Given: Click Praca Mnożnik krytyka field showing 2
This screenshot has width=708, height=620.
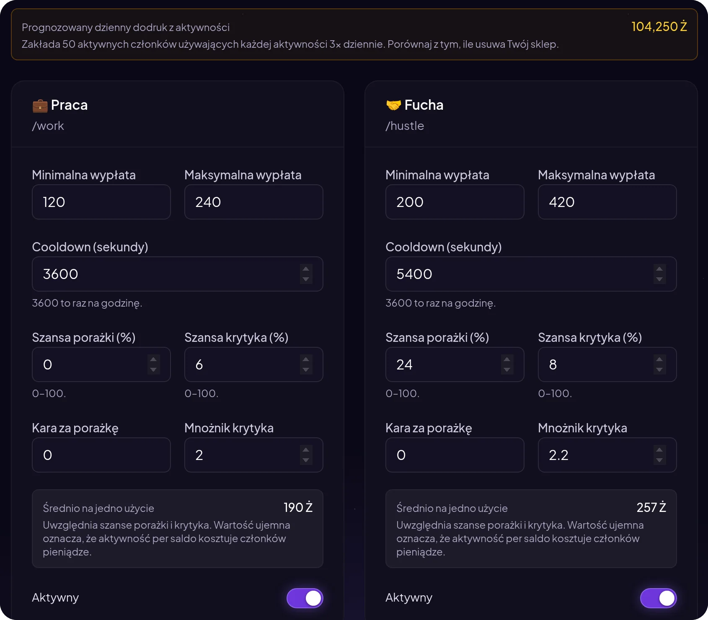Looking at the screenshot, I should [x=254, y=455].
